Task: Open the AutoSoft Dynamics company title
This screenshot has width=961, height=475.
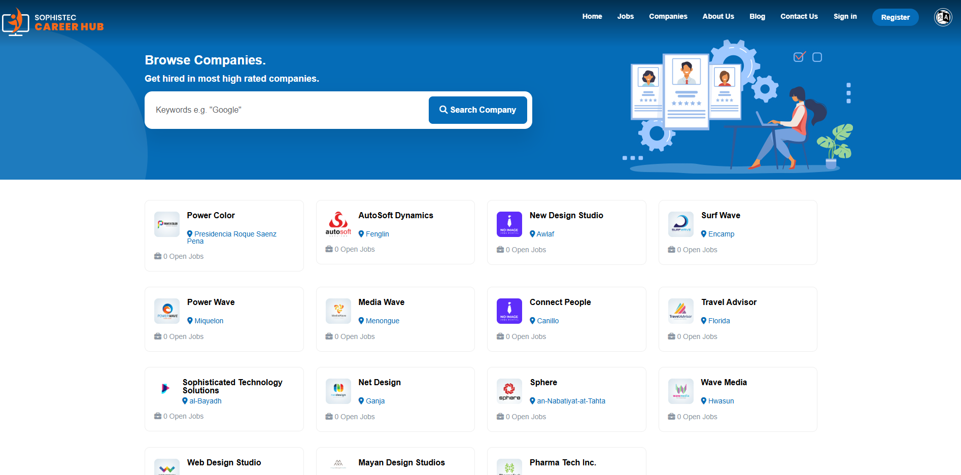Action: point(396,216)
